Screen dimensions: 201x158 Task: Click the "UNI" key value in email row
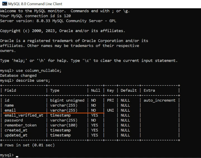click(110, 110)
